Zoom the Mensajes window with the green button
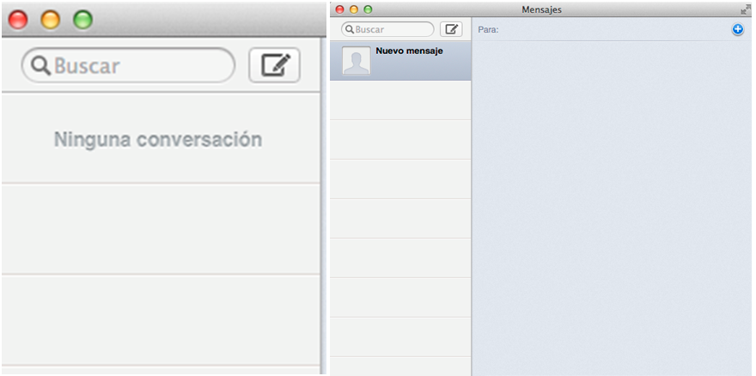Viewport: 756px width, 376px height. coord(368,9)
